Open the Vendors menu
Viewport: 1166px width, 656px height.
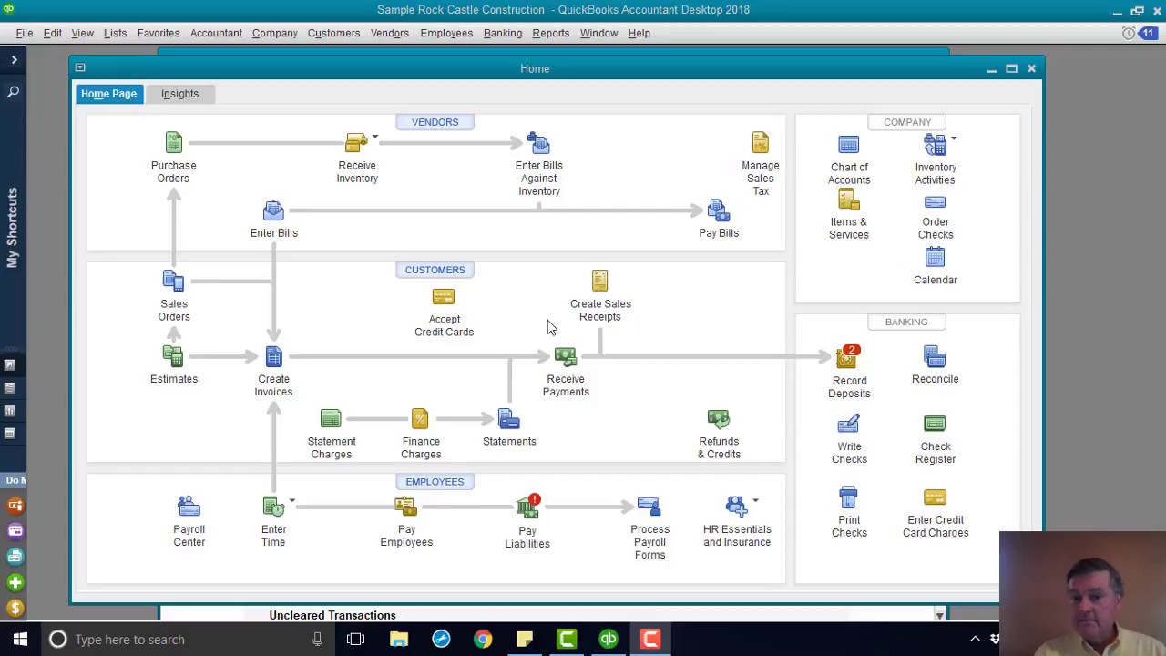pyautogui.click(x=389, y=33)
